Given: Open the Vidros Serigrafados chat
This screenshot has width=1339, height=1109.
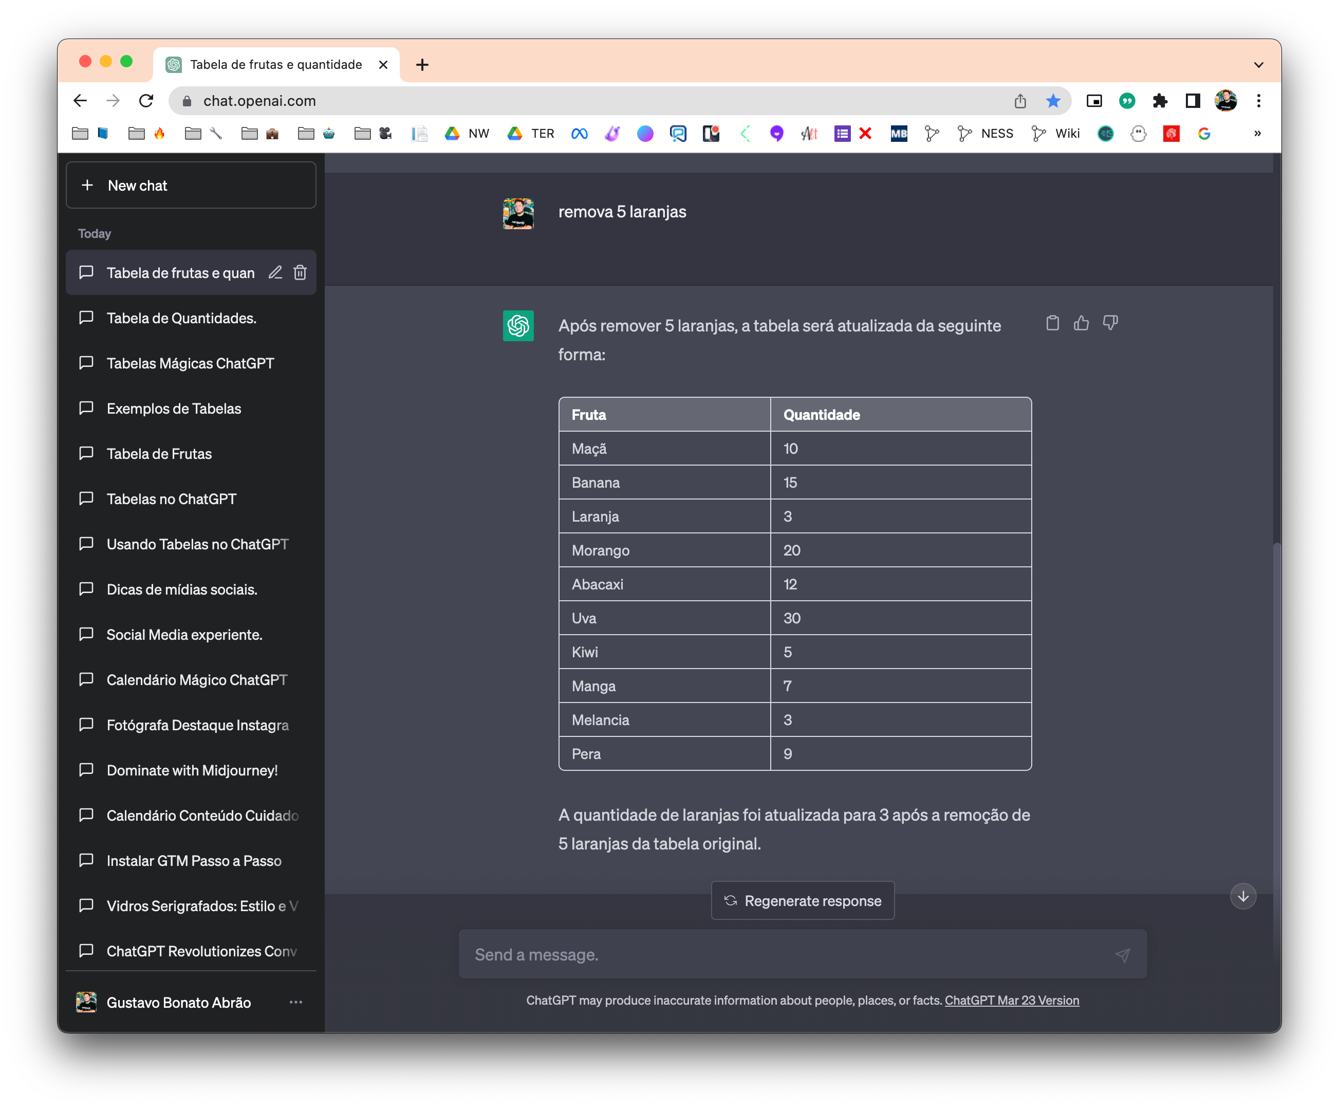Looking at the screenshot, I should pyautogui.click(x=191, y=906).
